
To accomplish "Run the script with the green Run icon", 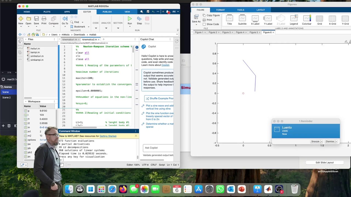I will pyautogui.click(x=130, y=19).
